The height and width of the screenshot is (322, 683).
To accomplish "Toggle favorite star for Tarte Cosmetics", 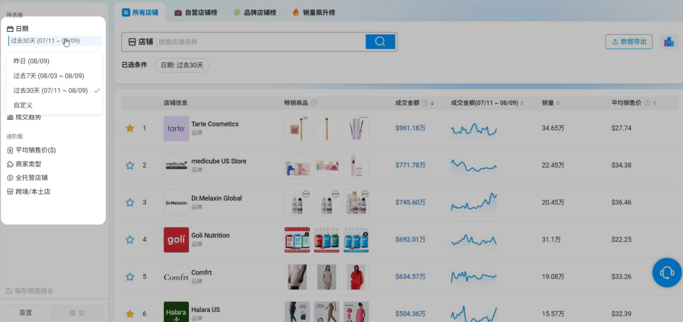I will point(130,128).
